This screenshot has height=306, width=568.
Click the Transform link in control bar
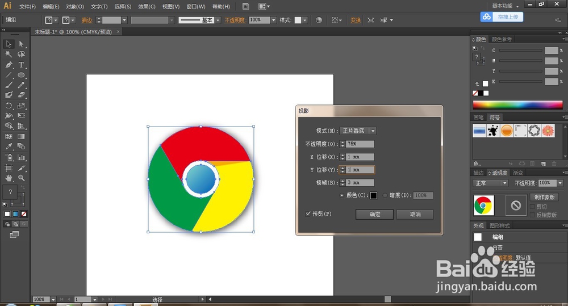(x=356, y=20)
